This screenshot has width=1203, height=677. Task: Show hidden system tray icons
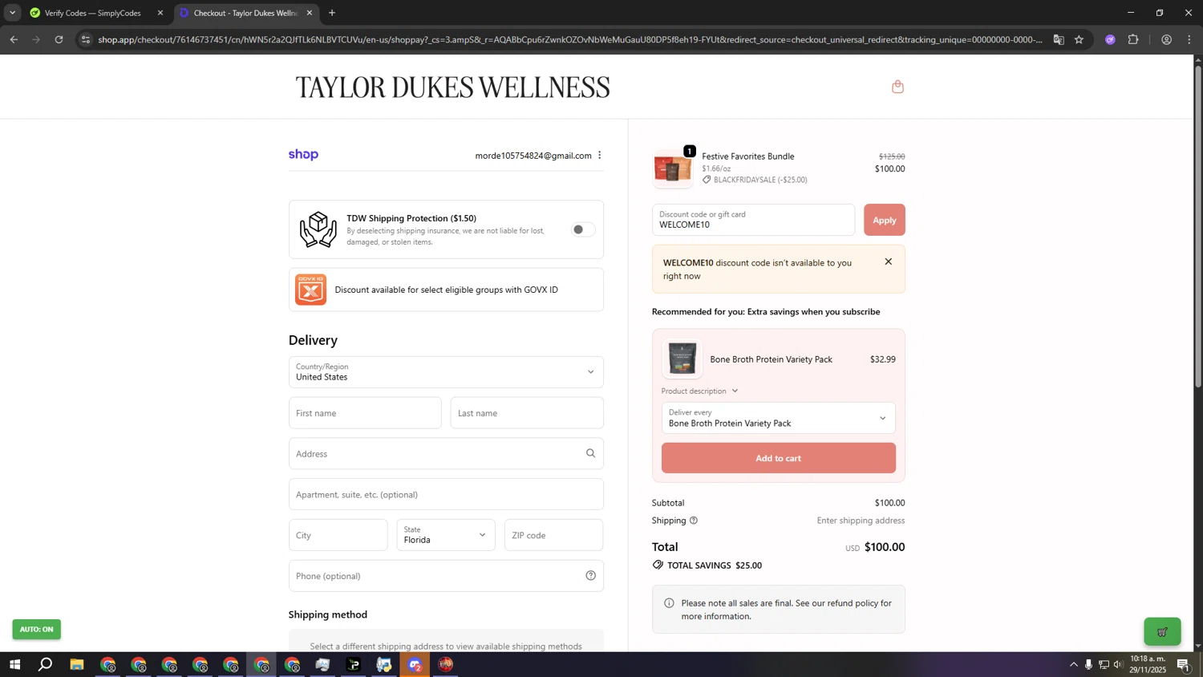1074,664
